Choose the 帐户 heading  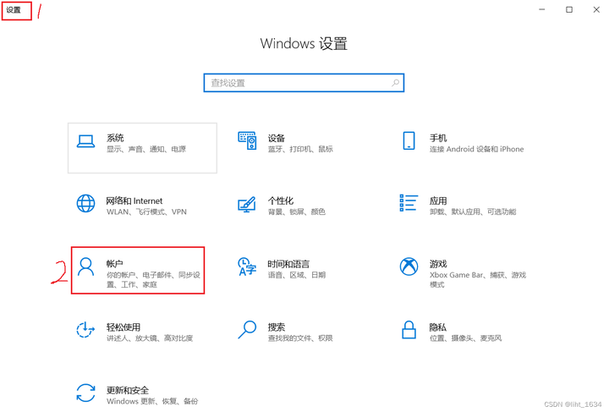114,264
